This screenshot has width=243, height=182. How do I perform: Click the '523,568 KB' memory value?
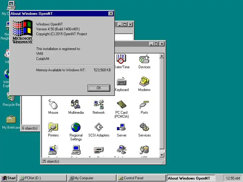coord(102,70)
